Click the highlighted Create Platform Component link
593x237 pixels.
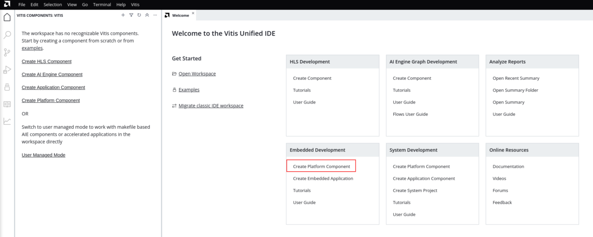[321, 166]
